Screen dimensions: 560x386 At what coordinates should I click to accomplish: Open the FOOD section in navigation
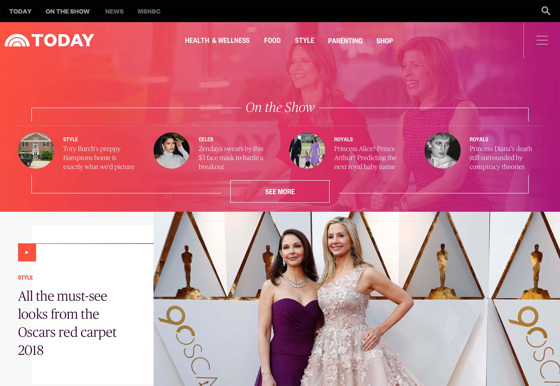point(272,40)
